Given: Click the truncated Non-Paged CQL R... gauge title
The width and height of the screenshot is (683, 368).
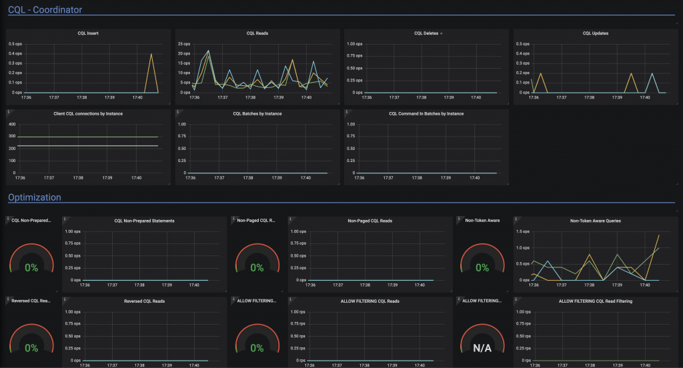Looking at the screenshot, I should 256,221.
